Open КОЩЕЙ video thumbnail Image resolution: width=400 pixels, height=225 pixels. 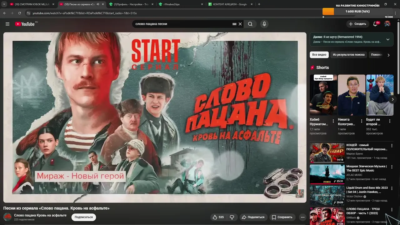click(327, 152)
